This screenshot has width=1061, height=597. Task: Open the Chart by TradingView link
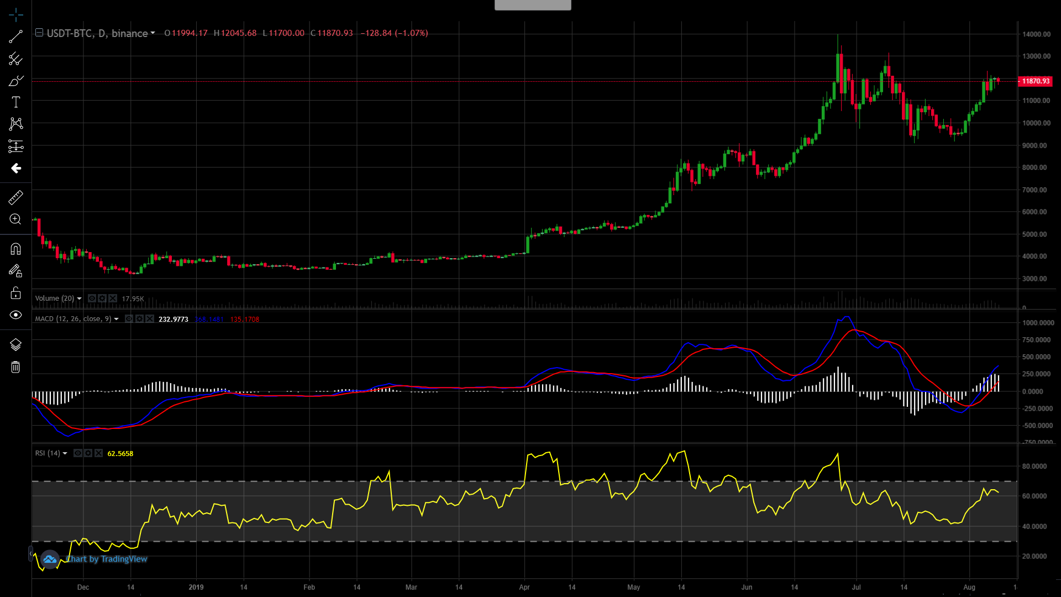[107, 559]
